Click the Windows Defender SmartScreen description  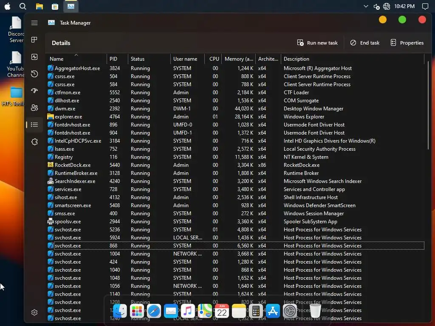tap(319, 205)
